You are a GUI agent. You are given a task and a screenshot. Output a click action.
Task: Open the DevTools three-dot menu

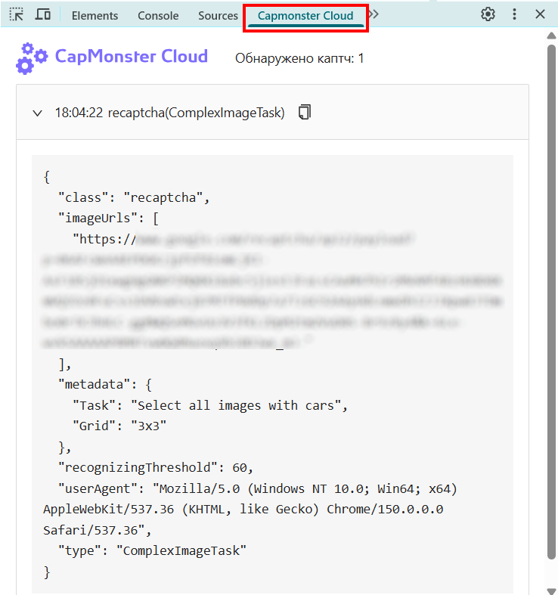pos(514,14)
